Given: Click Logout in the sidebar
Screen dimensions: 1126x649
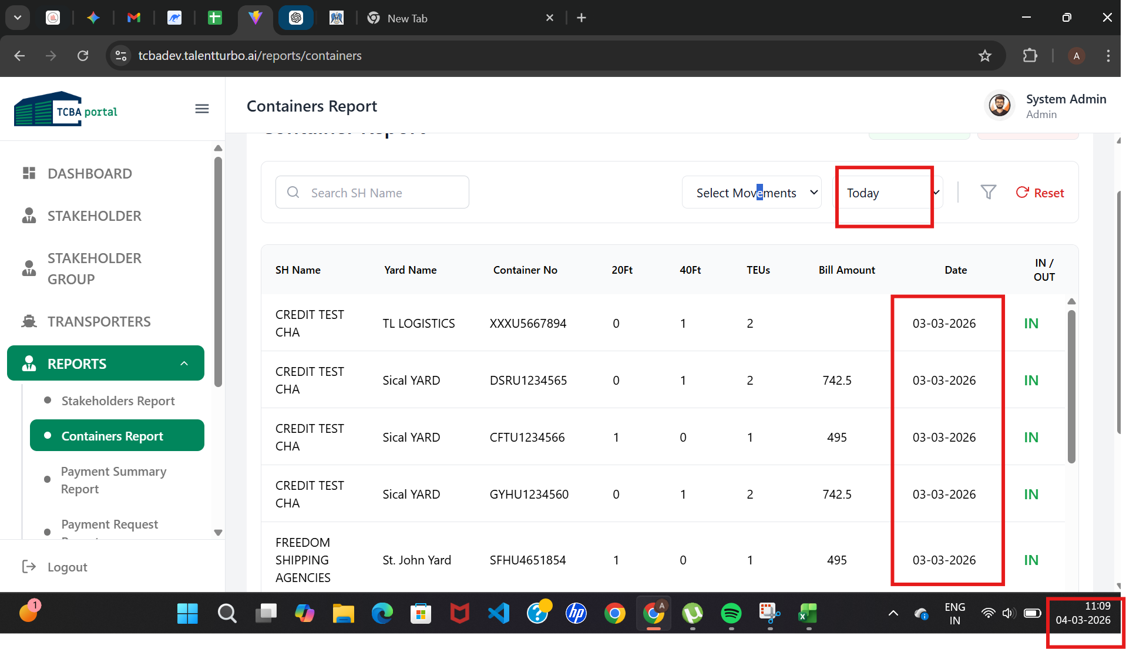Looking at the screenshot, I should [67, 567].
